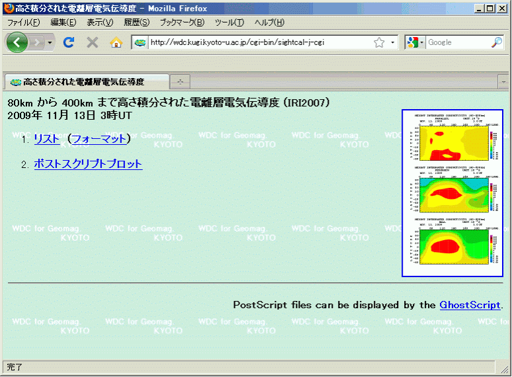512x377 pixels.
Task: Close the Firefox window
Action: tap(502, 9)
